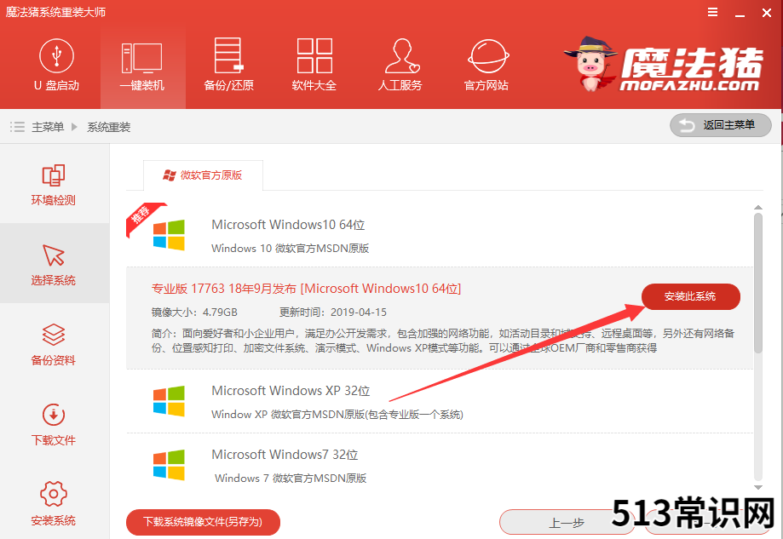The width and height of the screenshot is (783, 539).
Task: Click the scrollbar down arrow in system list
Action: pyautogui.click(x=758, y=488)
